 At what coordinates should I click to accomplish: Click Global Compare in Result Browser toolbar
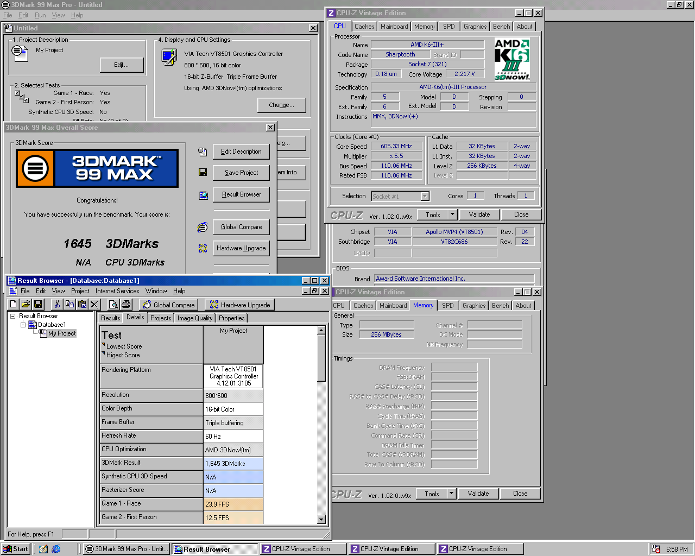[168, 305]
